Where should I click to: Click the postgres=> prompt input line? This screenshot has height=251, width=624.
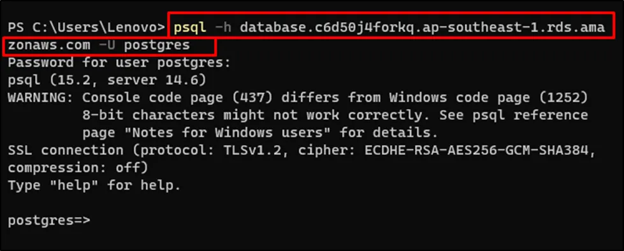[49, 220]
